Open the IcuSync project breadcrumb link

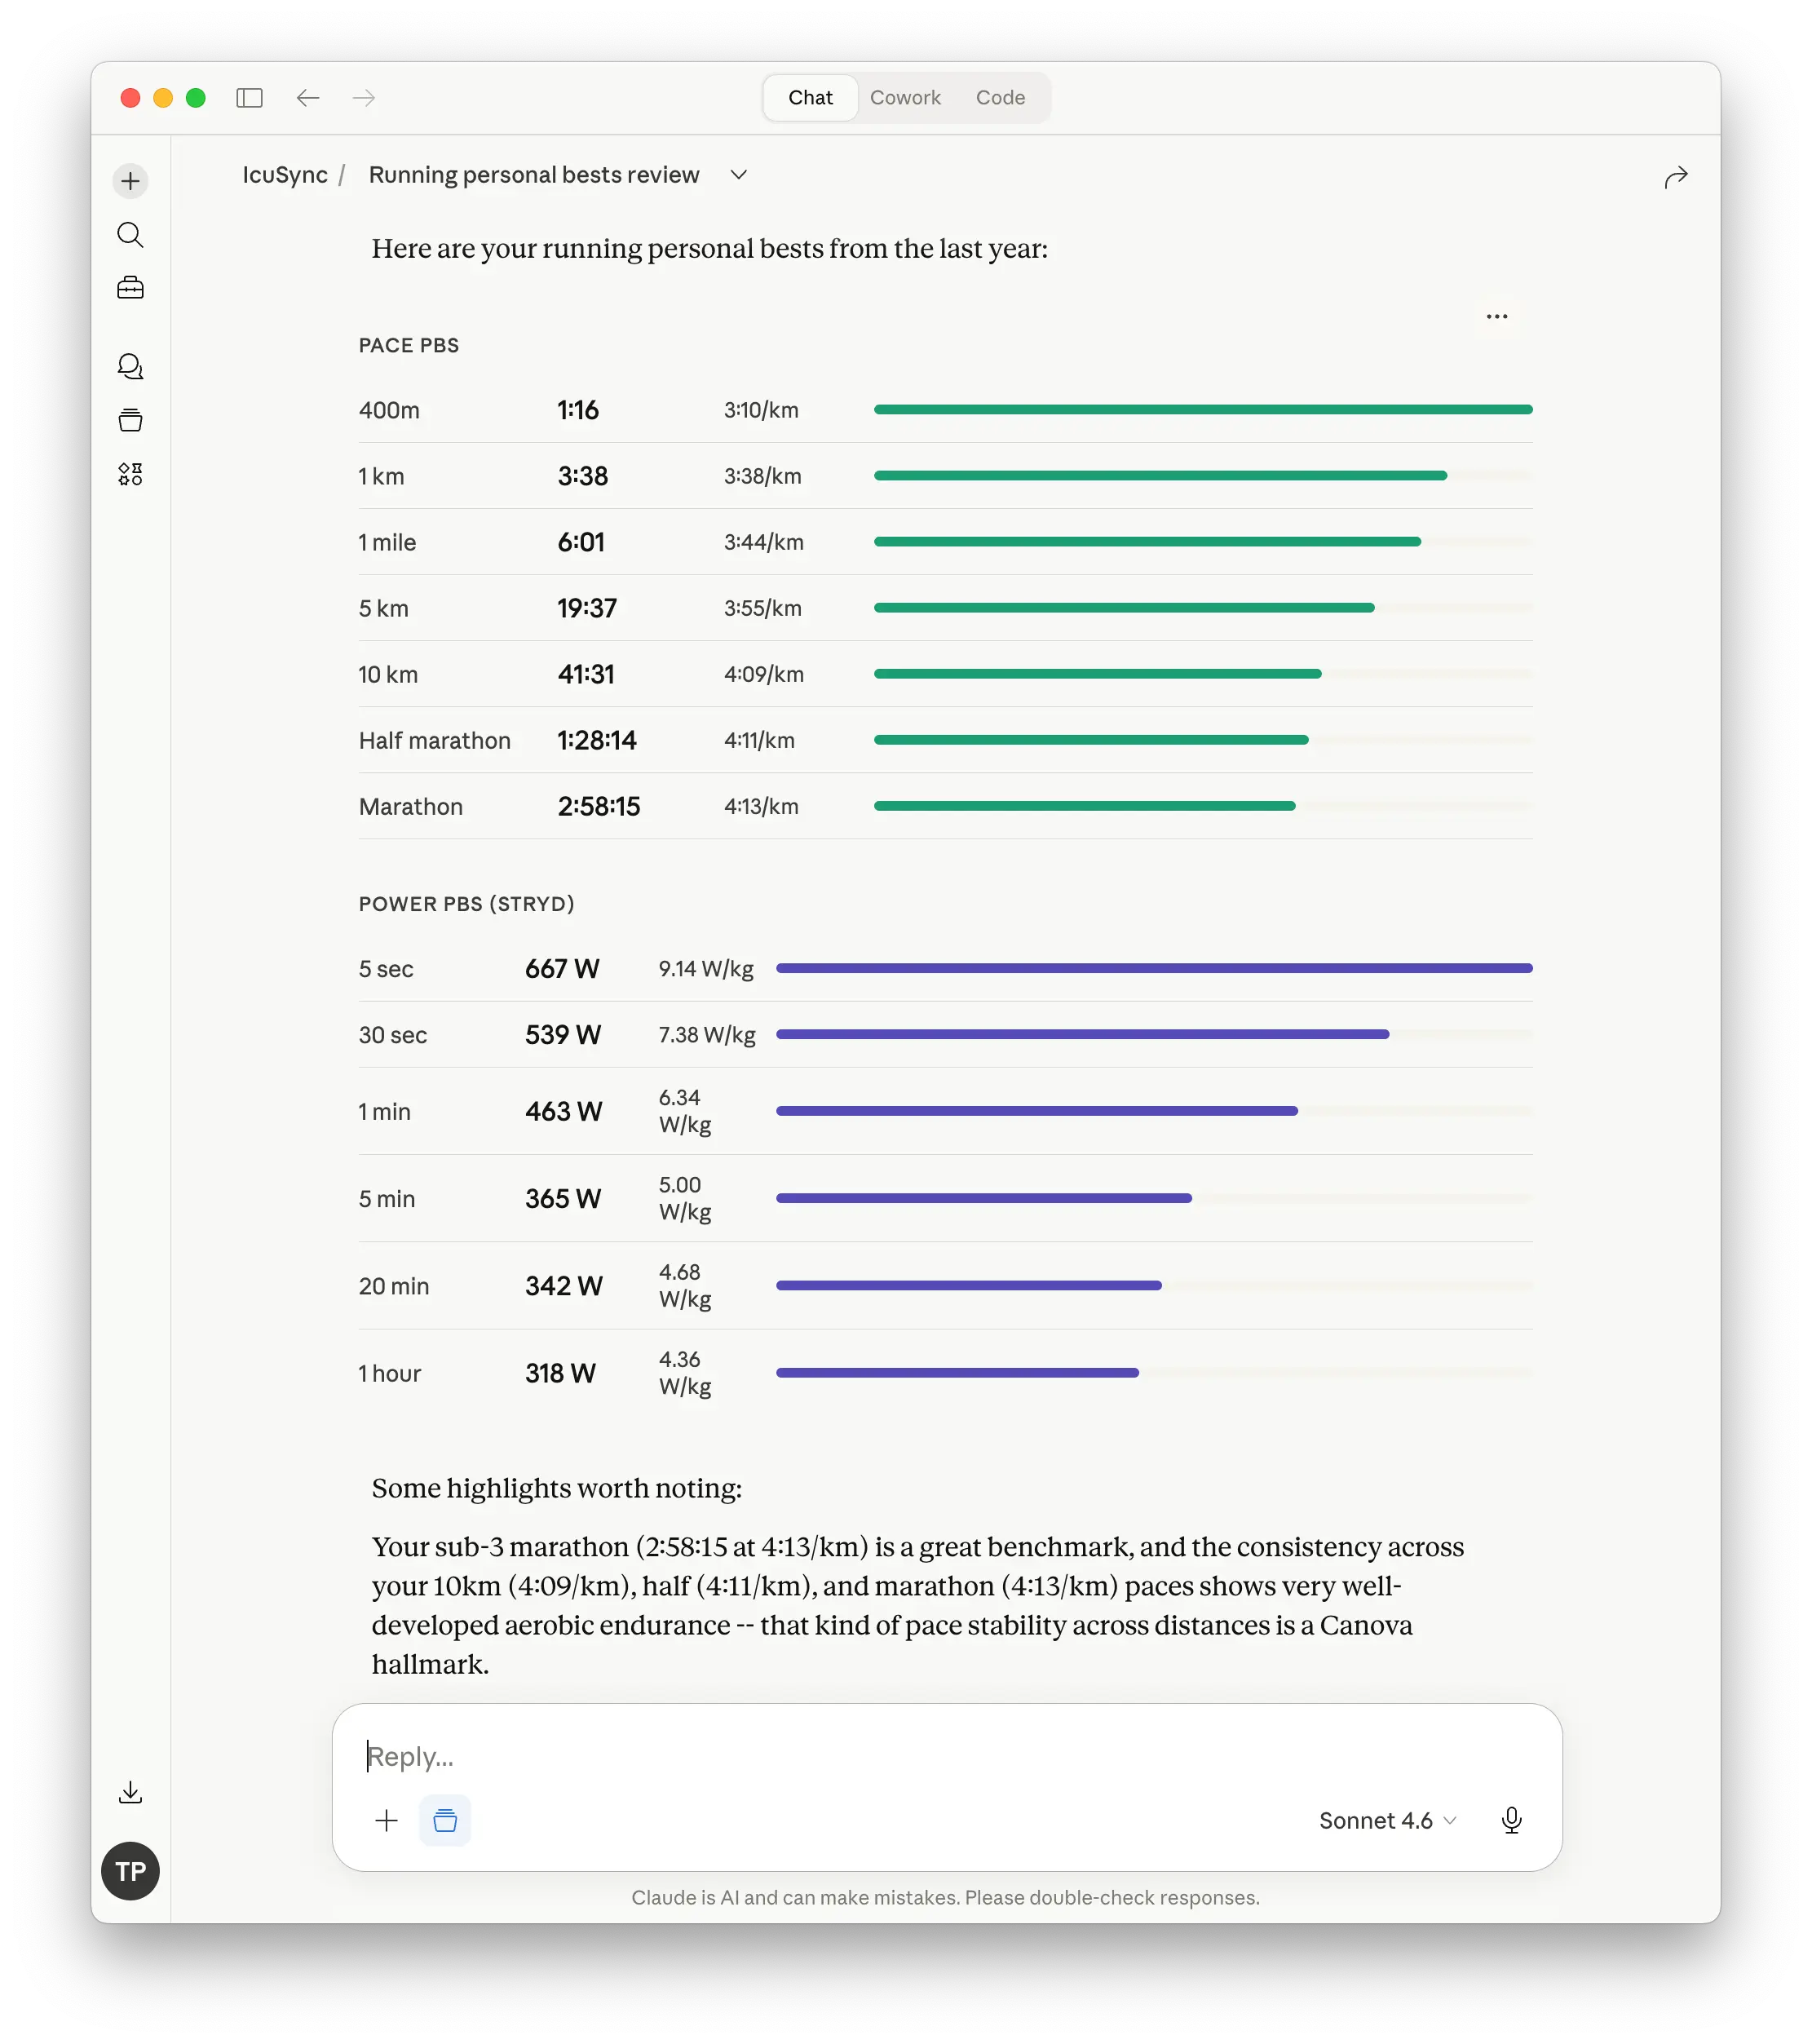284,175
